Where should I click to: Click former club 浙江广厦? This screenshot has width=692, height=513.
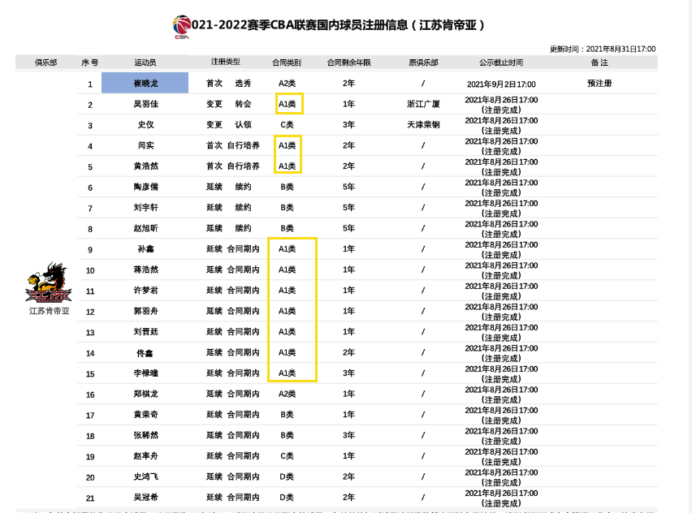click(x=423, y=104)
